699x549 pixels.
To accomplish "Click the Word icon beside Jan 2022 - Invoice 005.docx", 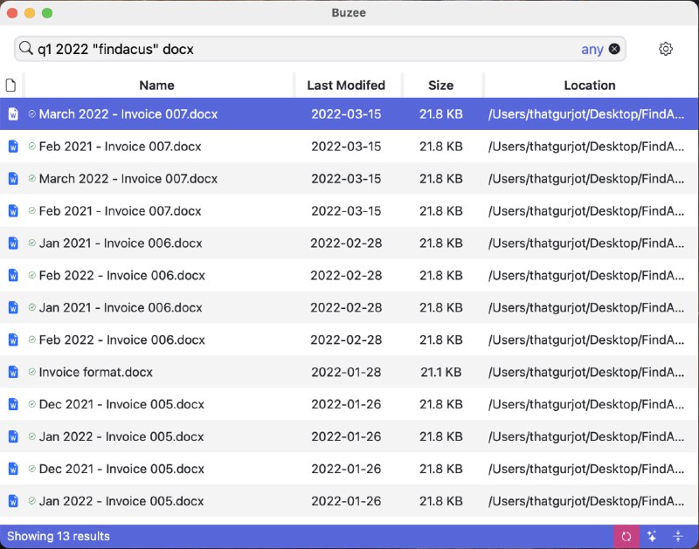I will click(12, 436).
